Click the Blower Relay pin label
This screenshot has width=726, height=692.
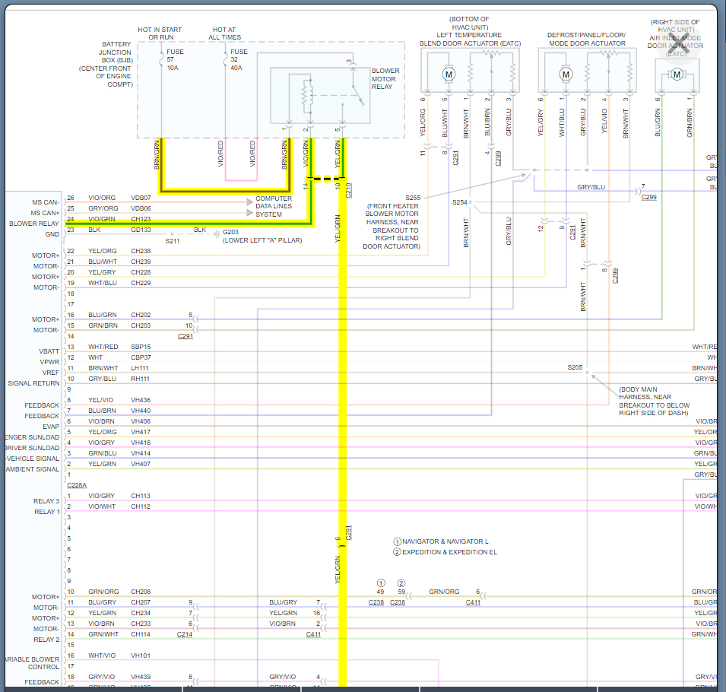point(33,224)
